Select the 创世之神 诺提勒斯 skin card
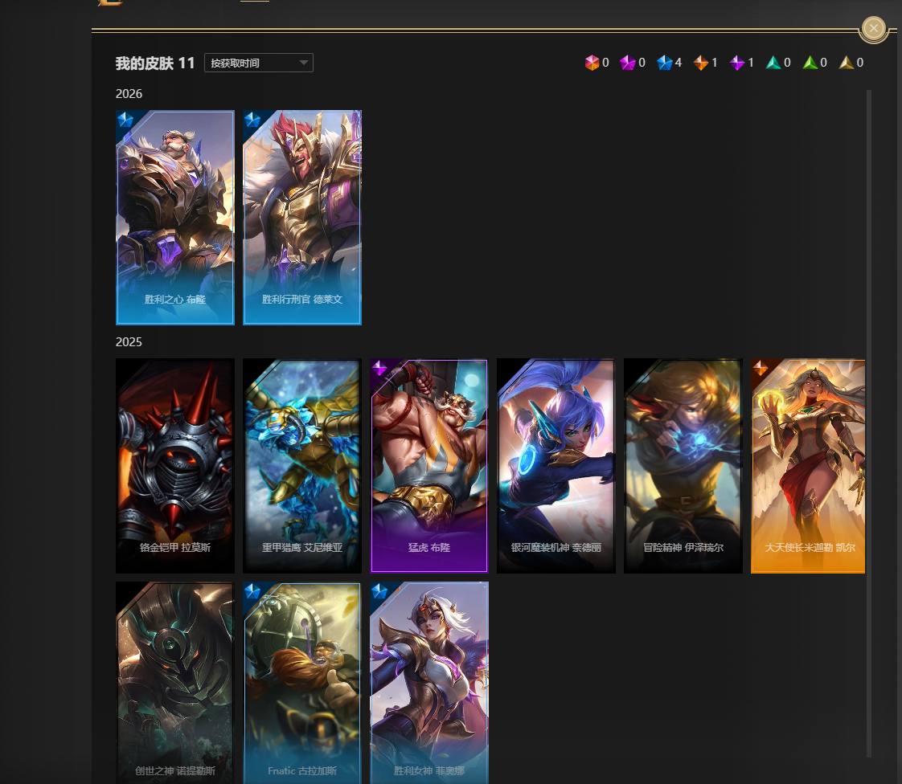The width and height of the screenshot is (902, 784). (175, 683)
